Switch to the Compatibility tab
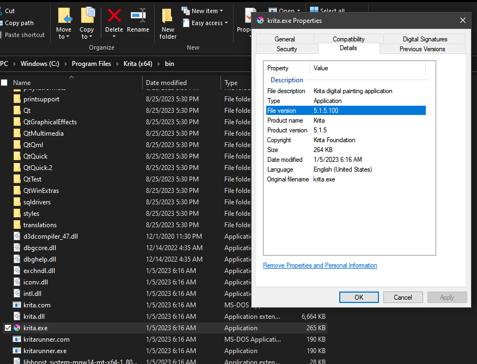477x364 pixels. 348,39
